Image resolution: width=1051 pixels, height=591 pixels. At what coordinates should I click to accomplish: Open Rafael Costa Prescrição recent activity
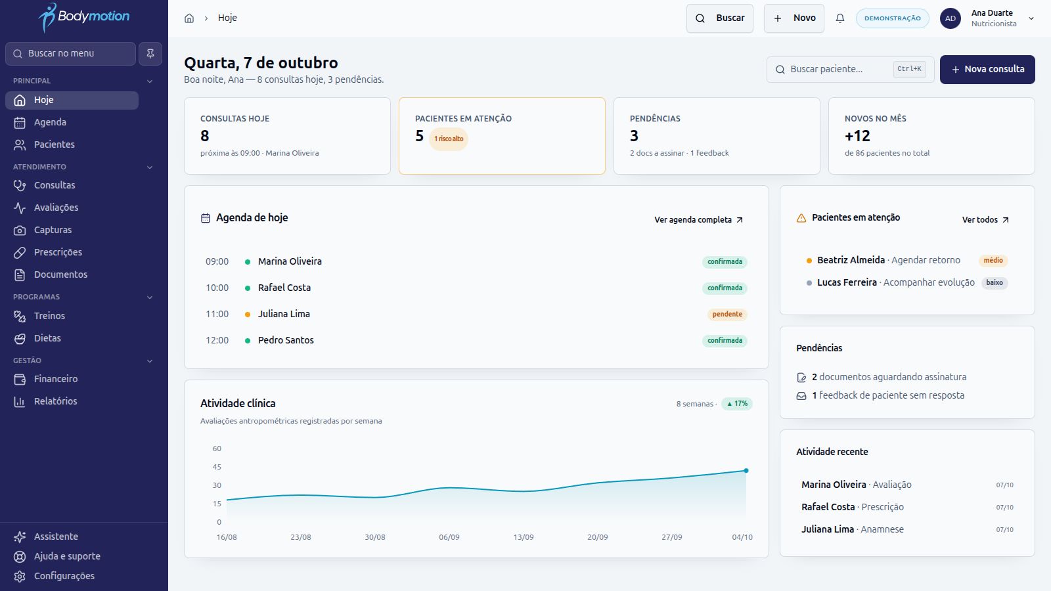tap(907, 507)
